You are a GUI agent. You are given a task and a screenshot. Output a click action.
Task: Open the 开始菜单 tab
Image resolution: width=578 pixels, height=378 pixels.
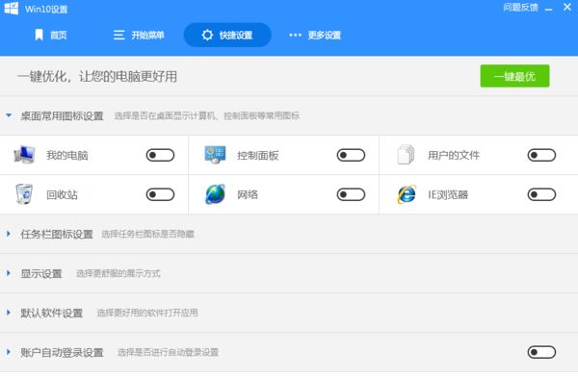[139, 35]
